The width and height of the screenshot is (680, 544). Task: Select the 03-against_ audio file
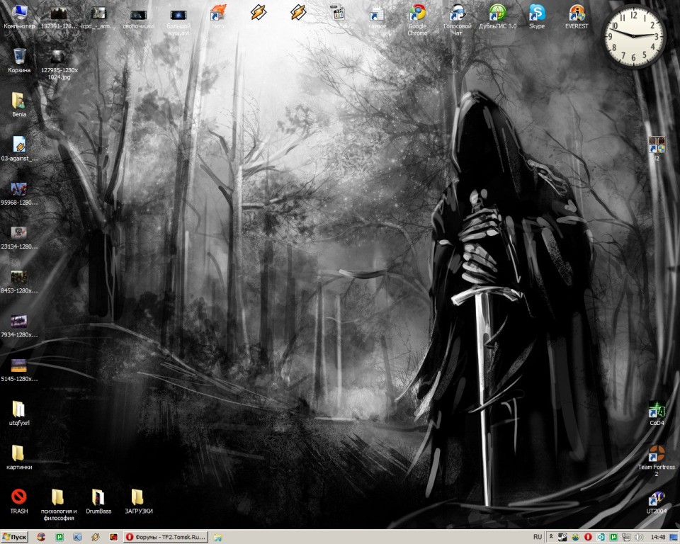pyautogui.click(x=19, y=149)
